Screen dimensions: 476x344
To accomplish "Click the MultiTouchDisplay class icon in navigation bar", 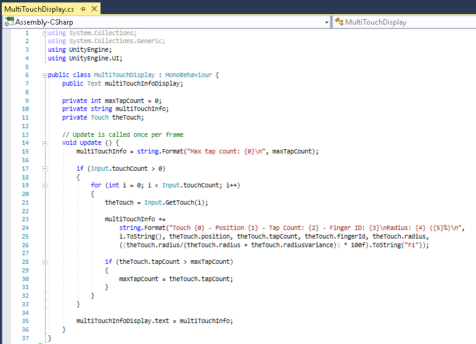I will click(x=339, y=22).
